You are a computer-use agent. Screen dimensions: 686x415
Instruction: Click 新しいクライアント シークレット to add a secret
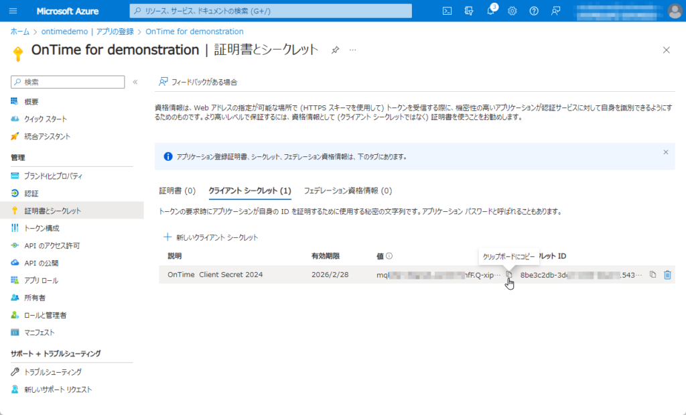pyautogui.click(x=211, y=237)
